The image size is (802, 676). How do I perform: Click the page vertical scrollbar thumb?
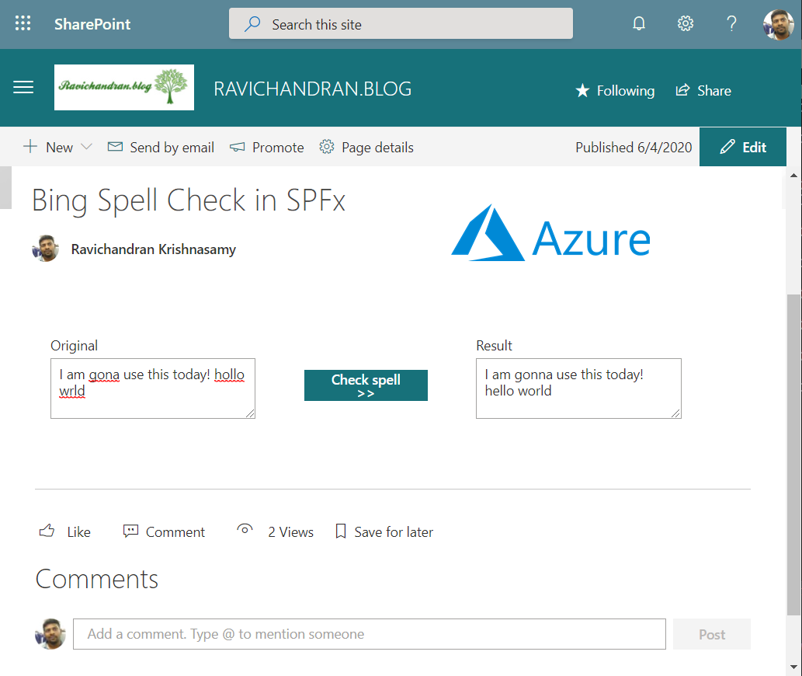[x=793, y=455]
